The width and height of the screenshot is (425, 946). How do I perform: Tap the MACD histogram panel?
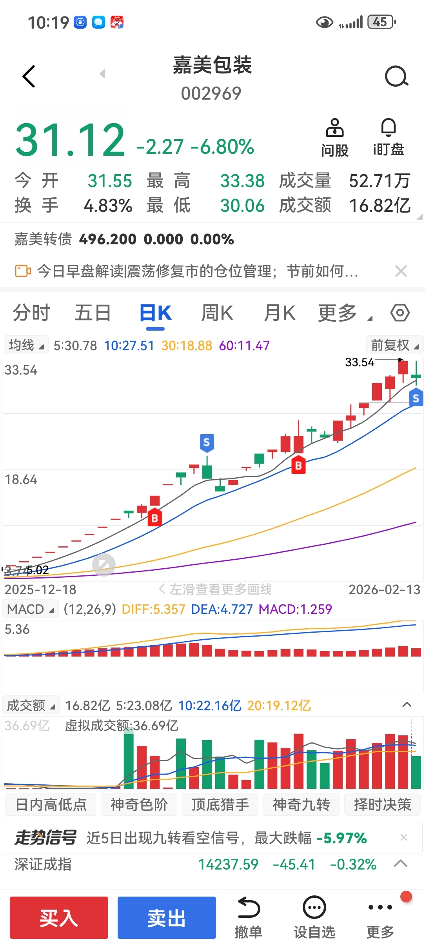click(x=212, y=656)
